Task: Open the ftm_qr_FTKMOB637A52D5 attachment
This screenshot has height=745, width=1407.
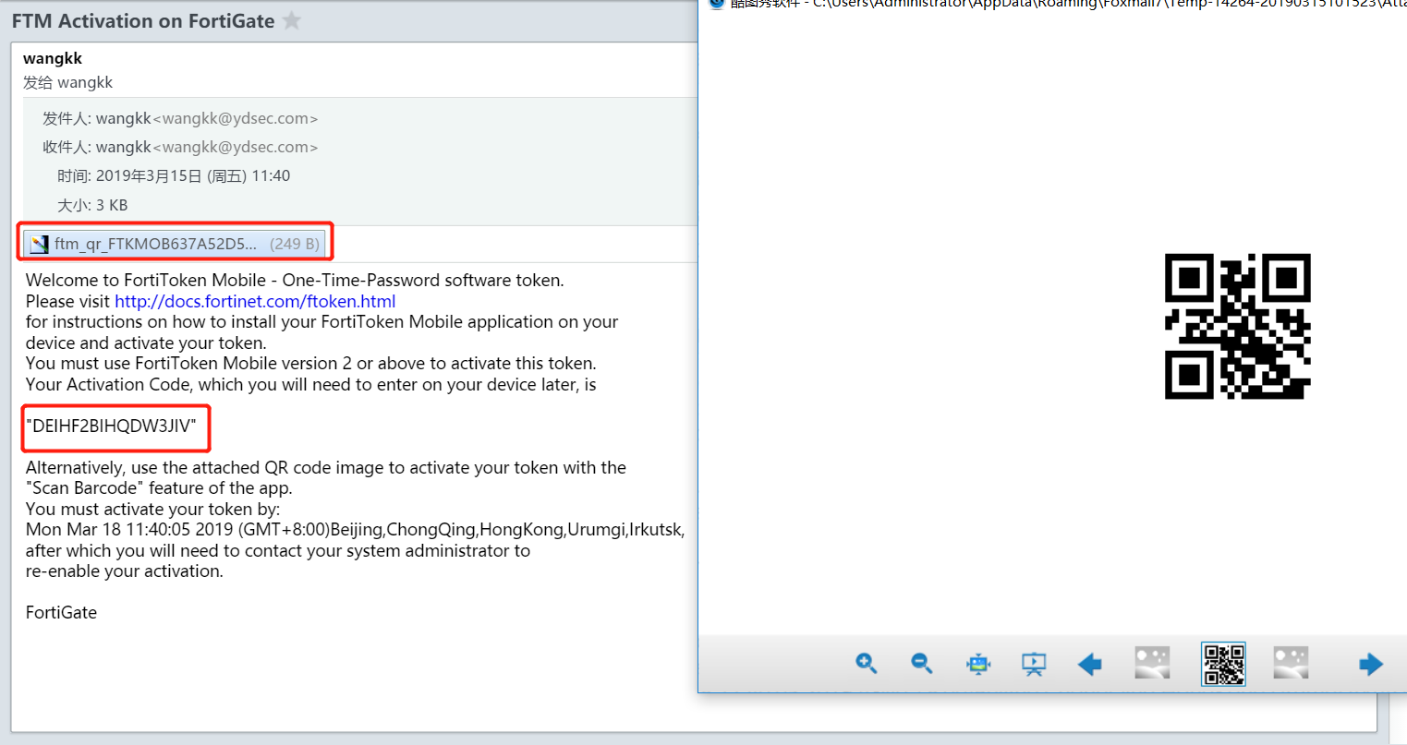Action: (x=175, y=244)
